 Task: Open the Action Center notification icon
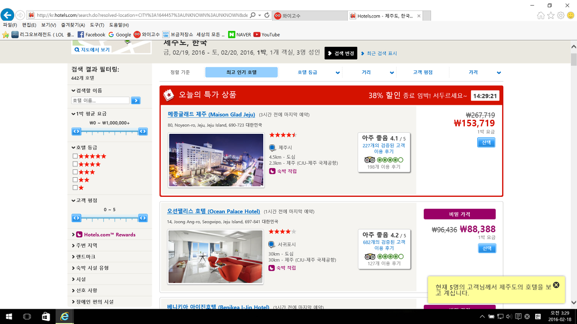tap(518, 316)
